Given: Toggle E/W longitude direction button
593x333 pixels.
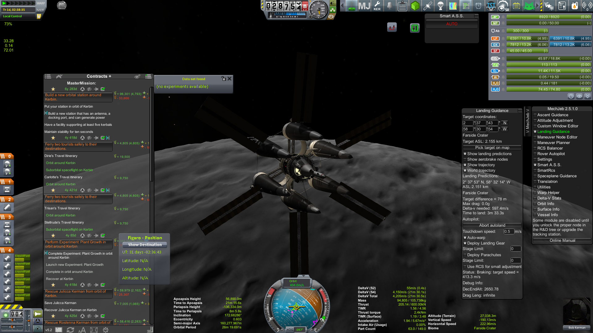Looking at the screenshot, I should pos(505,129).
